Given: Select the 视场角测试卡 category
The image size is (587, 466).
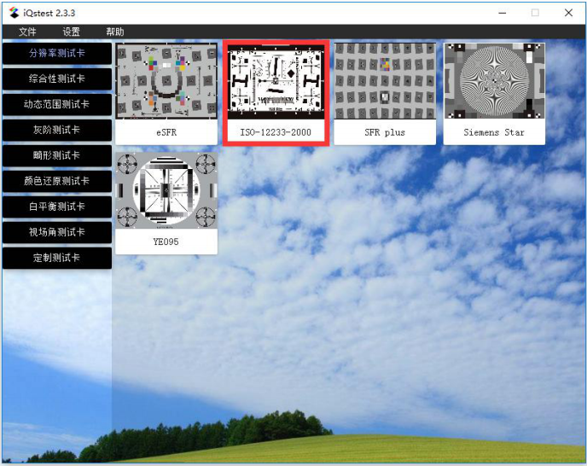Looking at the screenshot, I should coord(57,232).
